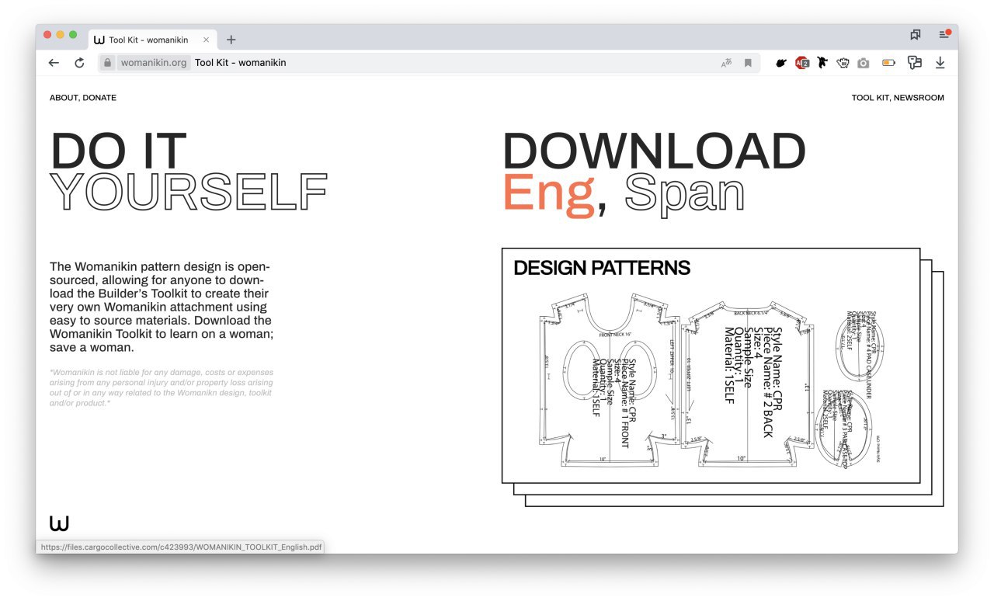Open the TOOL KIT navigation link
994x601 pixels.
coord(870,98)
